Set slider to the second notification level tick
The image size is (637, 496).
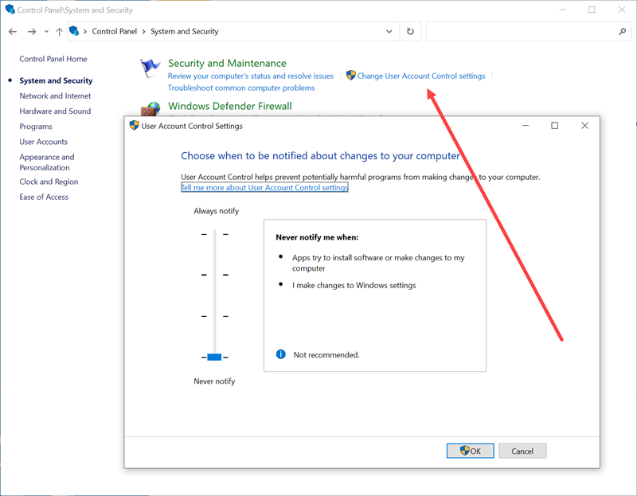[214, 275]
